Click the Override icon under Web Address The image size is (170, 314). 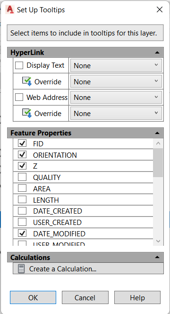pos(27,113)
